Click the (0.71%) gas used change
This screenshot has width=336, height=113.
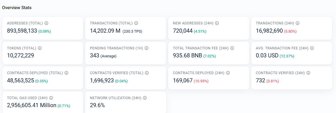64,106
